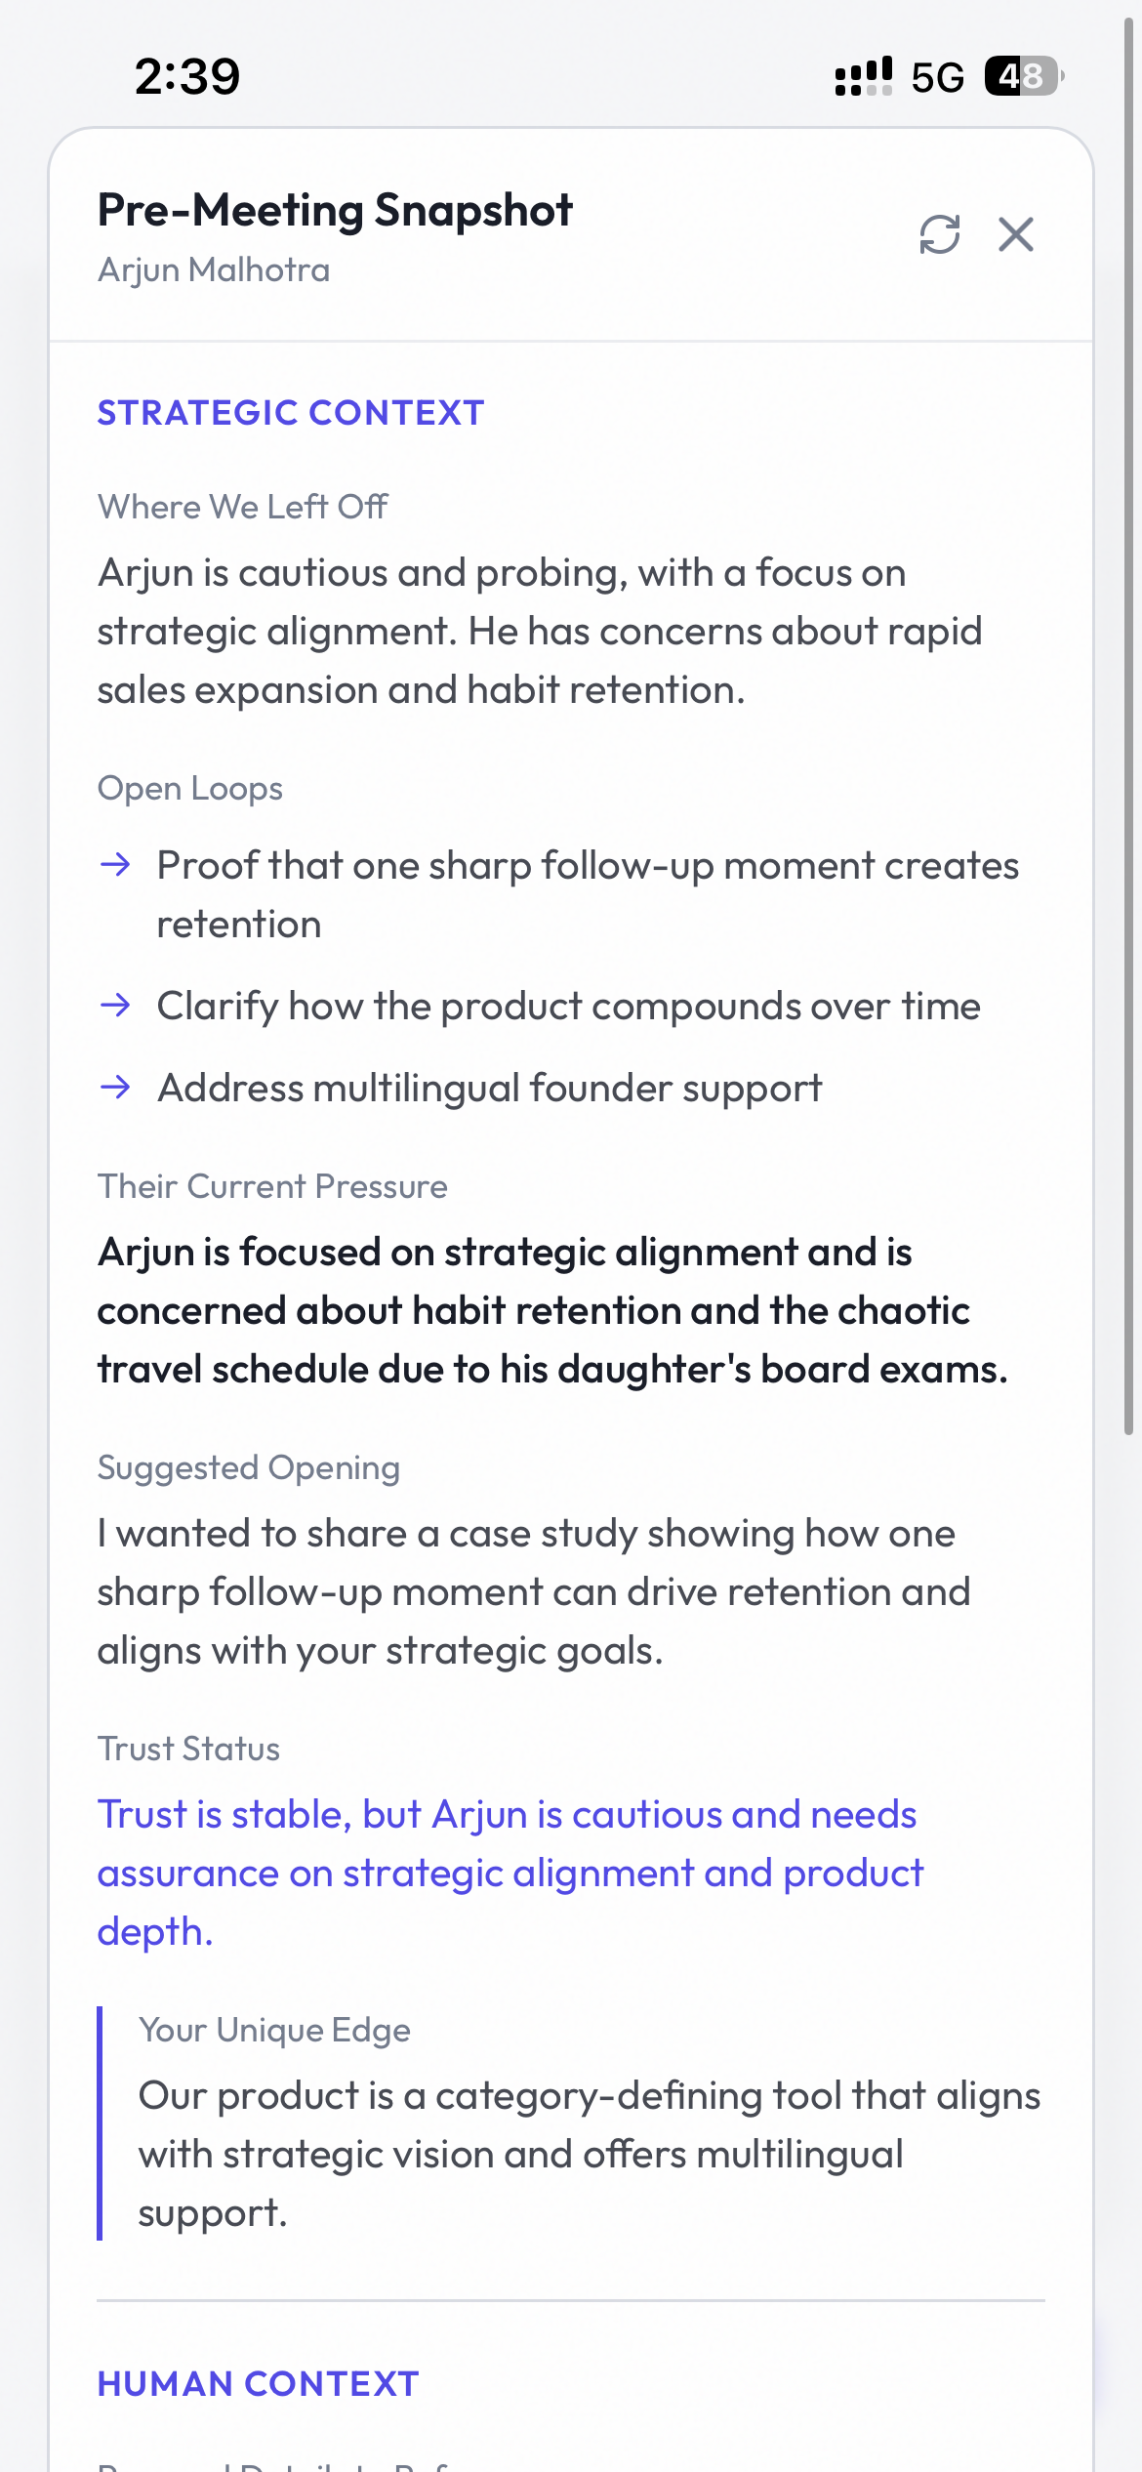Click arrow beside 'Address multilingual founder support'
1142x2472 pixels.
[116, 1087]
